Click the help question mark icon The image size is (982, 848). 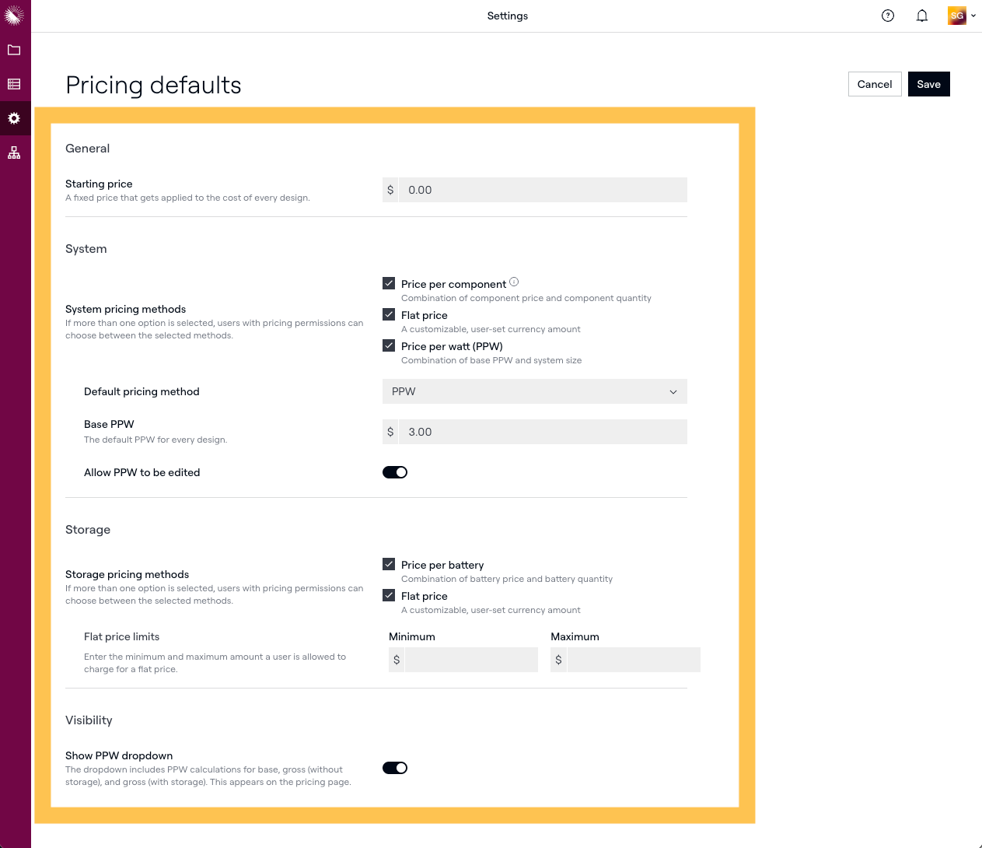[x=888, y=16]
